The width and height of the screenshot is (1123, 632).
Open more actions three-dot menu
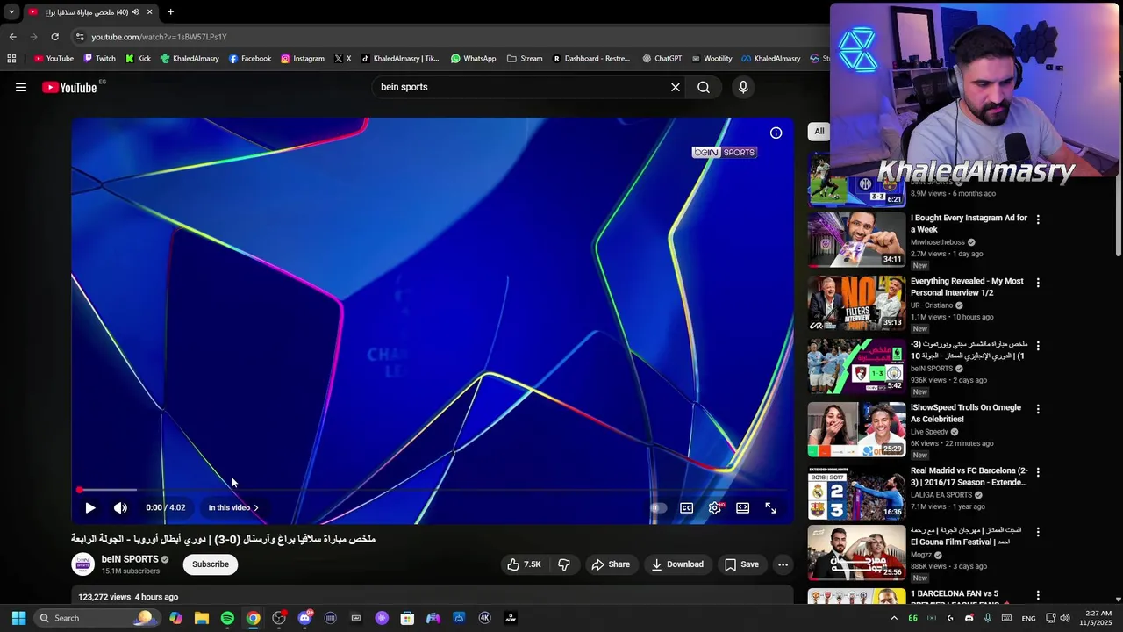[783, 564]
